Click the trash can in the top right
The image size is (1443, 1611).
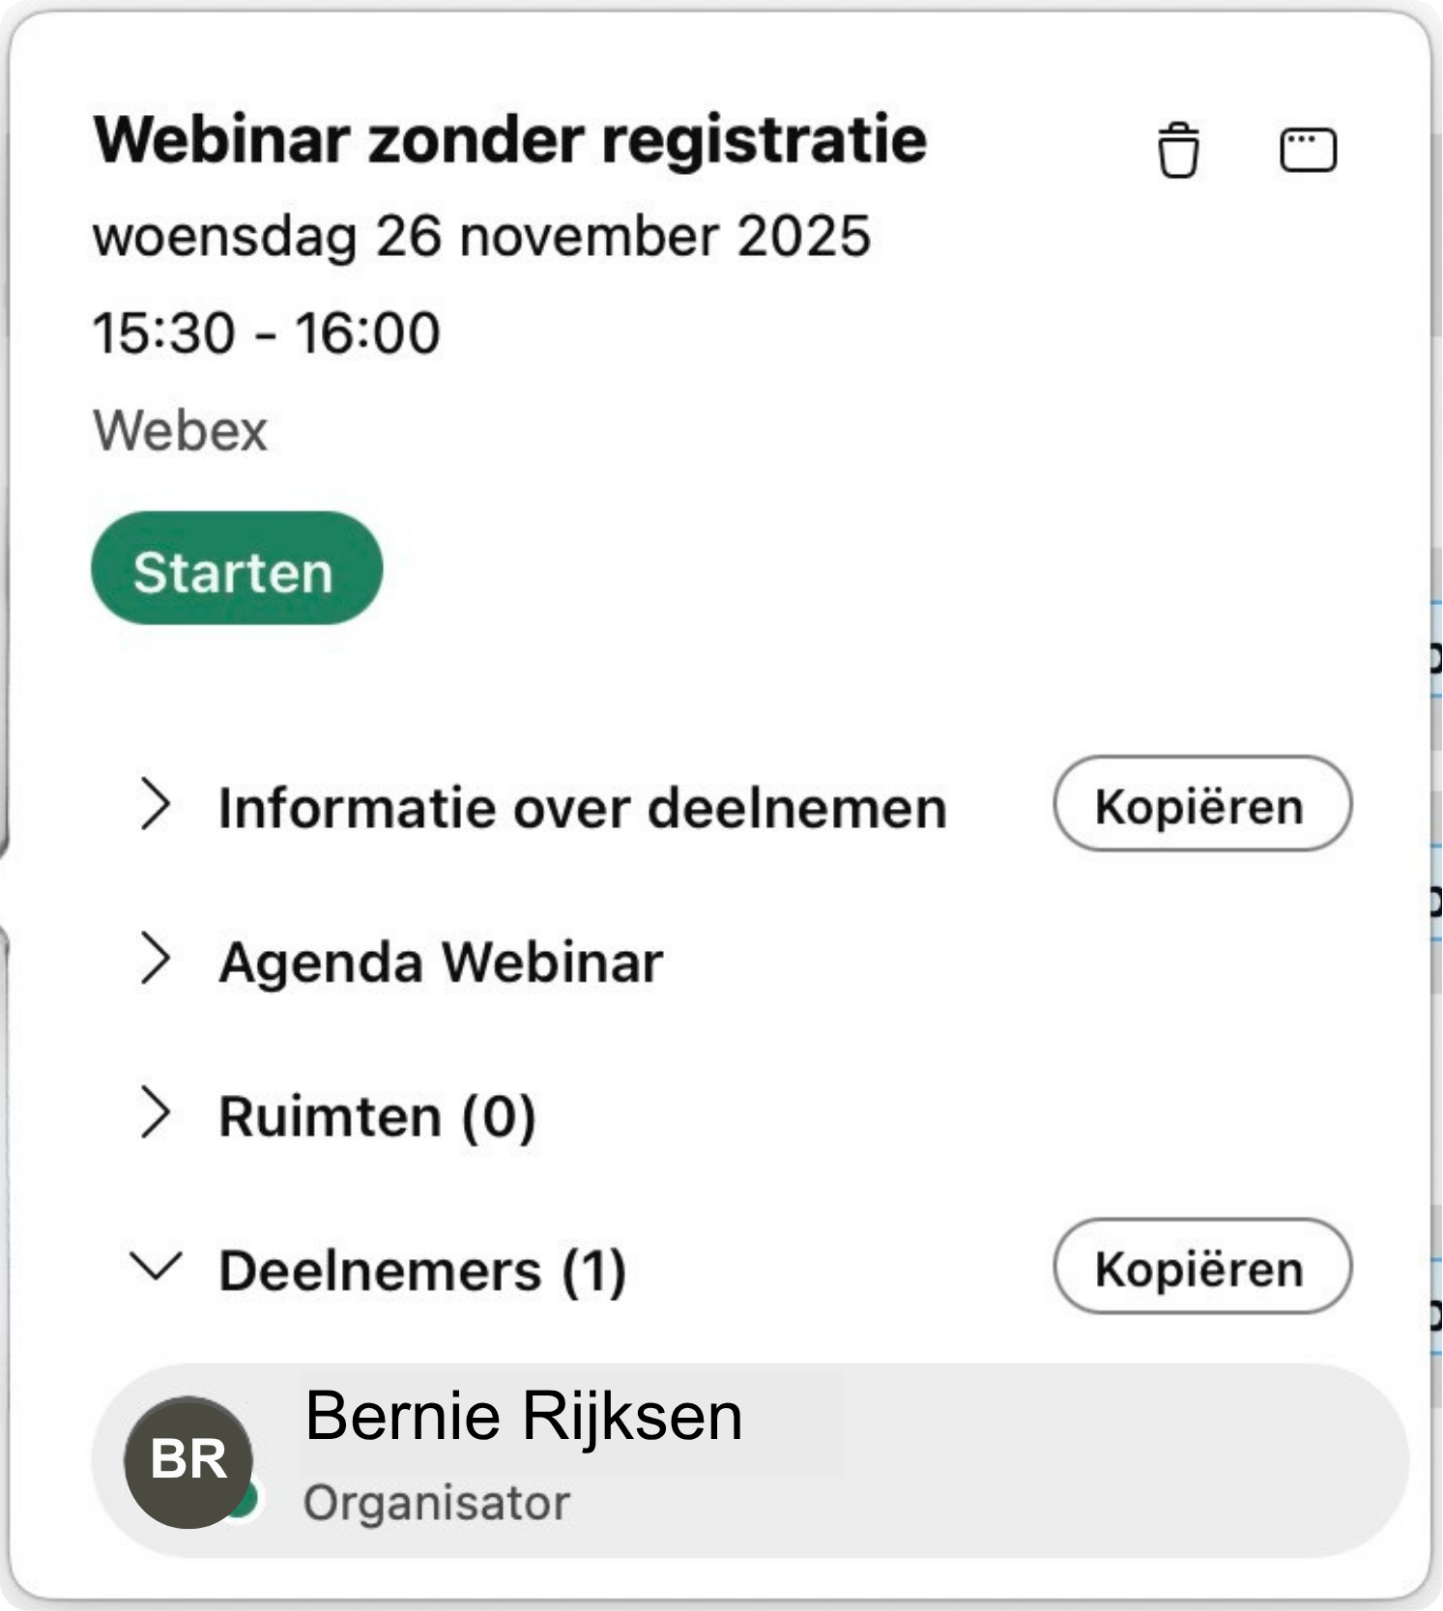(1177, 150)
